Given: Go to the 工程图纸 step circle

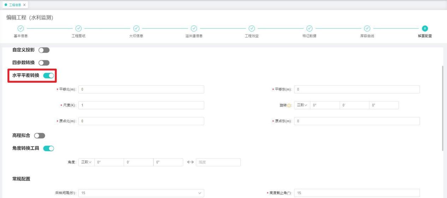Looking at the screenshot, I should (x=78, y=29).
